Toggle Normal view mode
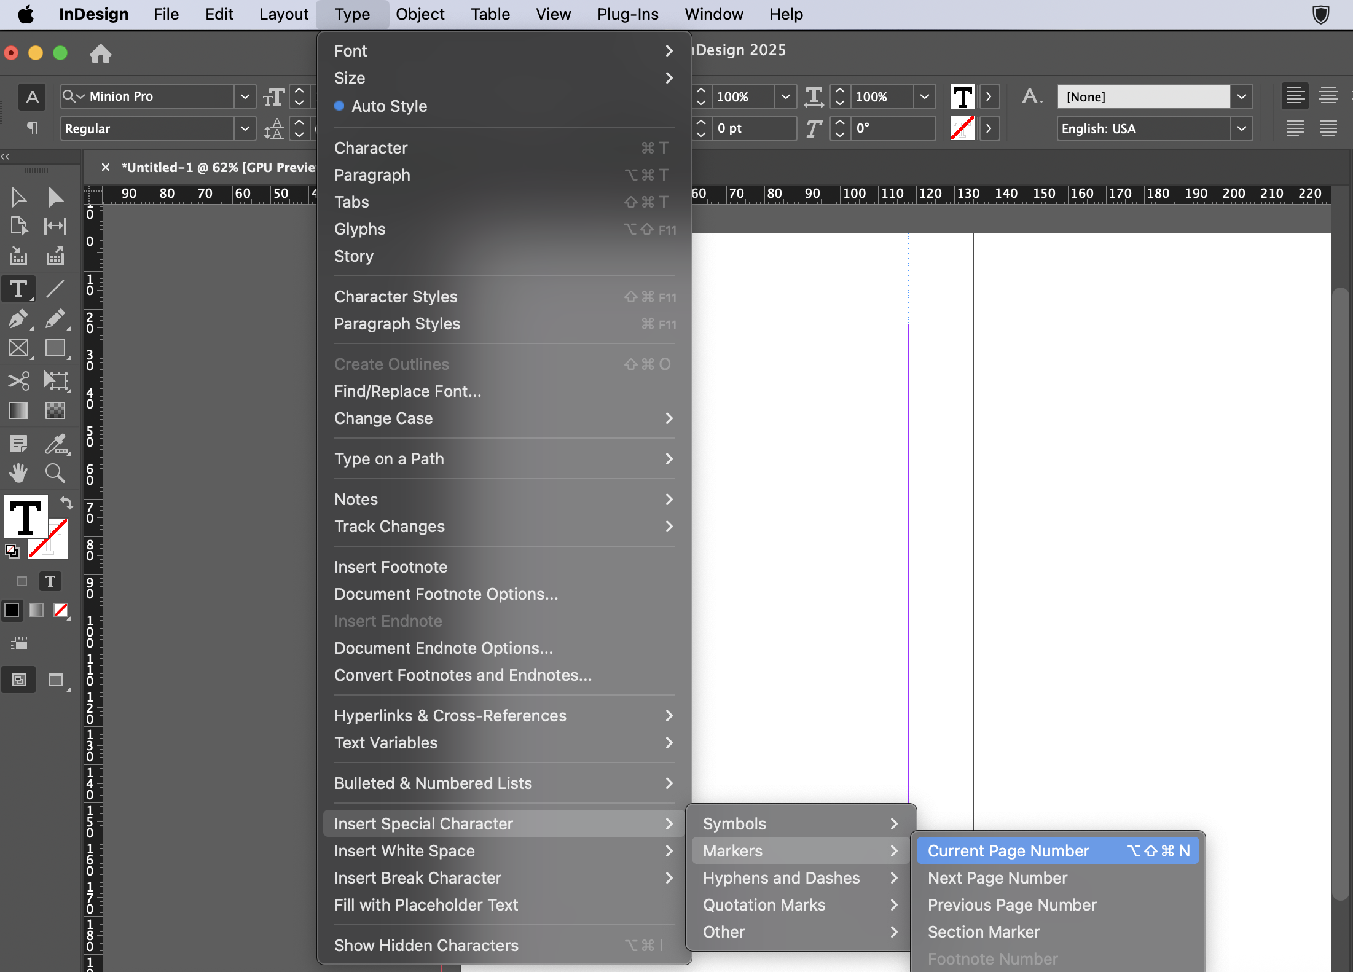 coord(19,680)
